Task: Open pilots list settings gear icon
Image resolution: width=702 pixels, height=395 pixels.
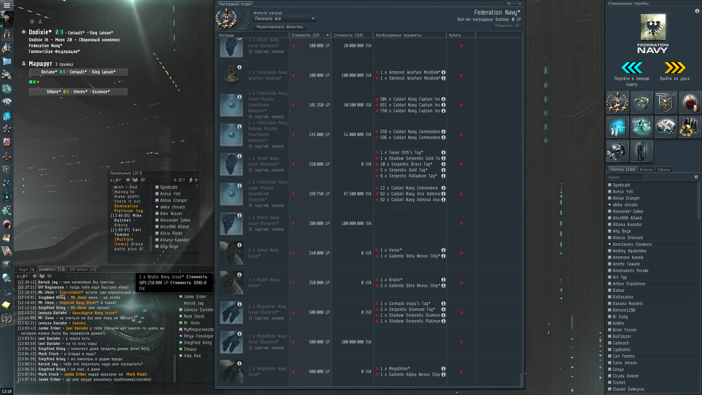Action: coord(696,177)
